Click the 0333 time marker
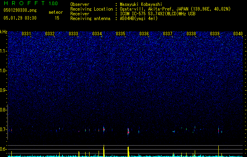This screenshot has height=157, width=247. click(73, 34)
